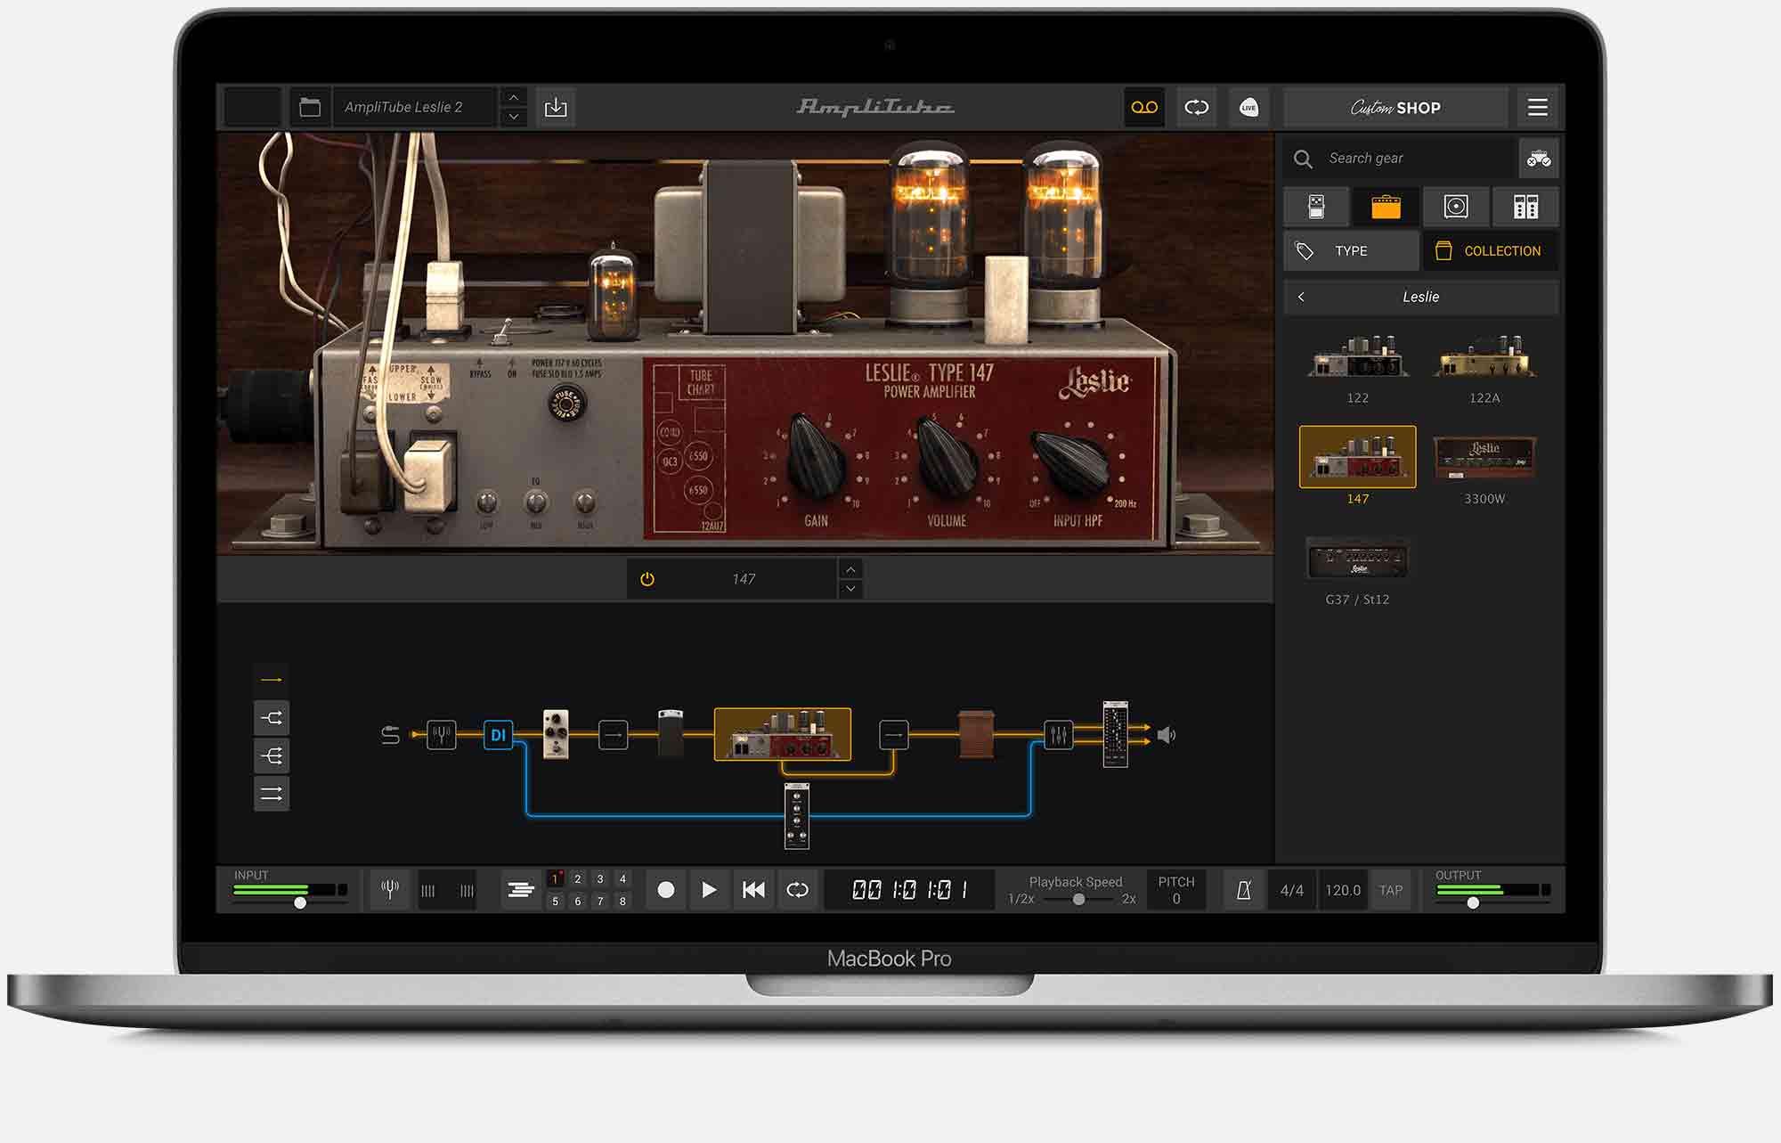Switch to the TYPE tab
1781x1143 pixels.
pos(1350,250)
